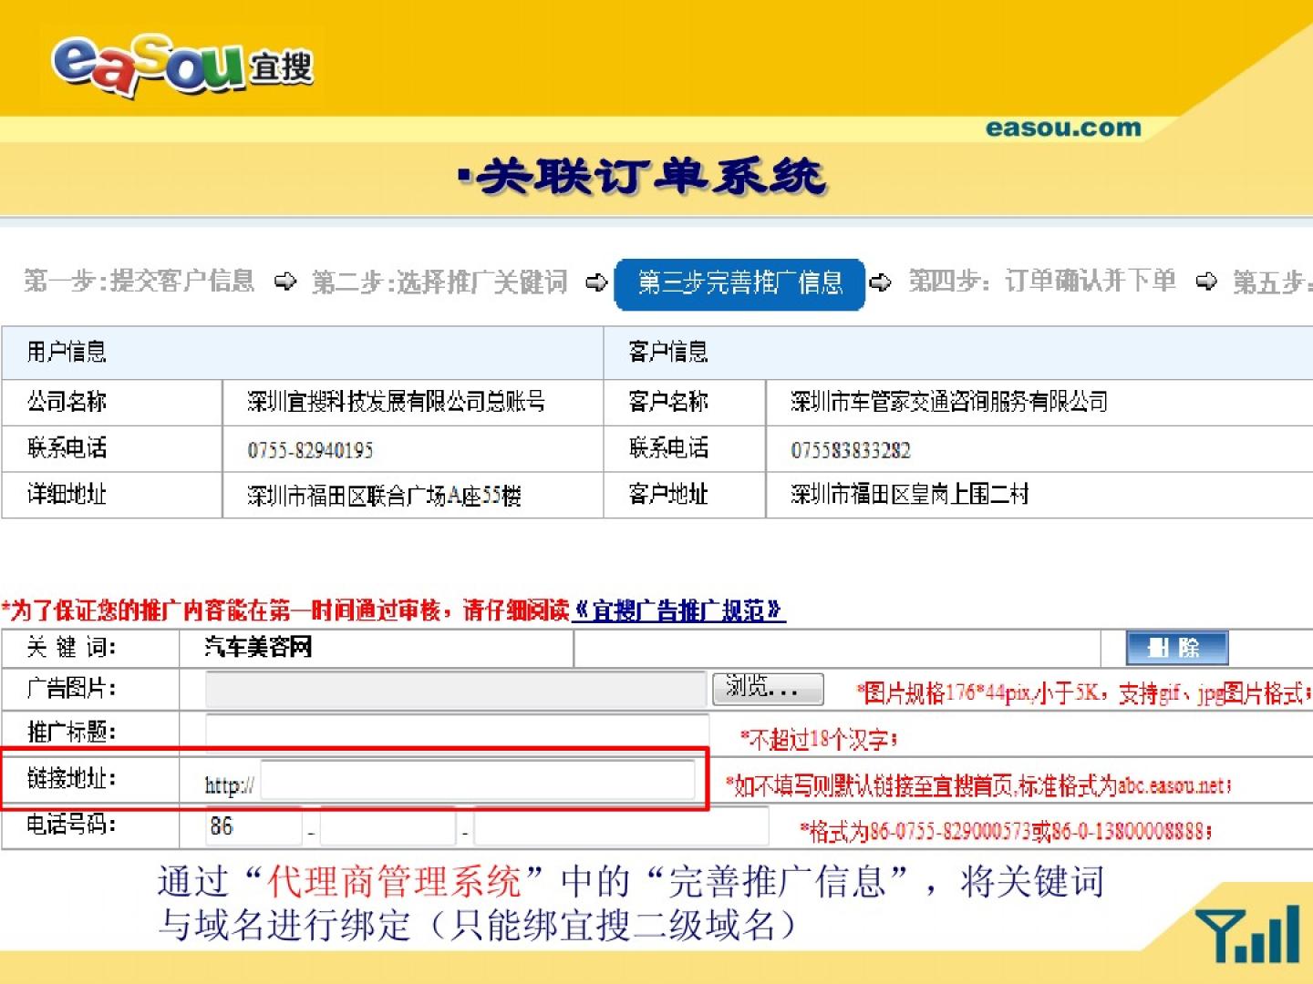This screenshot has height=984, width=1313.
Task: Click into the 推广标题 input field
Action: [x=458, y=733]
